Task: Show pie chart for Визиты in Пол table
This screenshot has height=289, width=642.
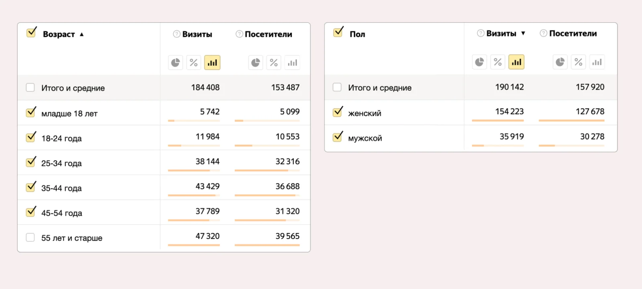Action: point(479,62)
